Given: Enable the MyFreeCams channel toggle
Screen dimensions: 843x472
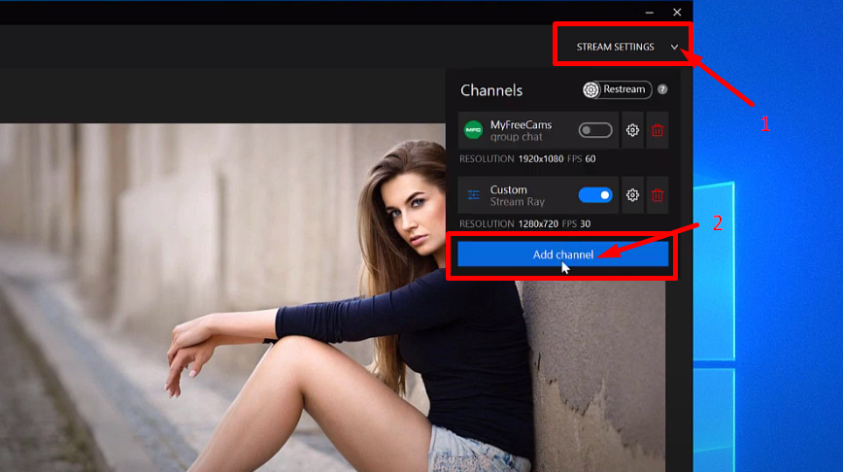Looking at the screenshot, I should click(595, 130).
